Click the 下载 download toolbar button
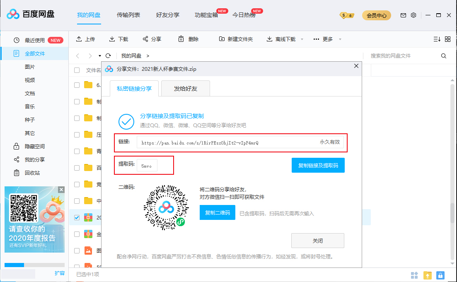Screen dimensions: 457x282 click(x=118, y=39)
